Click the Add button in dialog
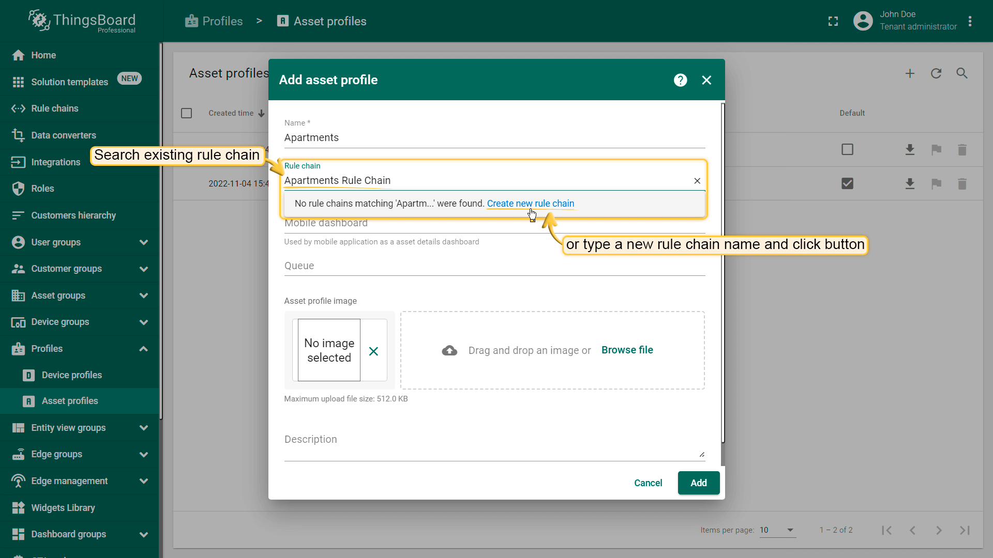Screen dimensions: 993x558 (698, 483)
